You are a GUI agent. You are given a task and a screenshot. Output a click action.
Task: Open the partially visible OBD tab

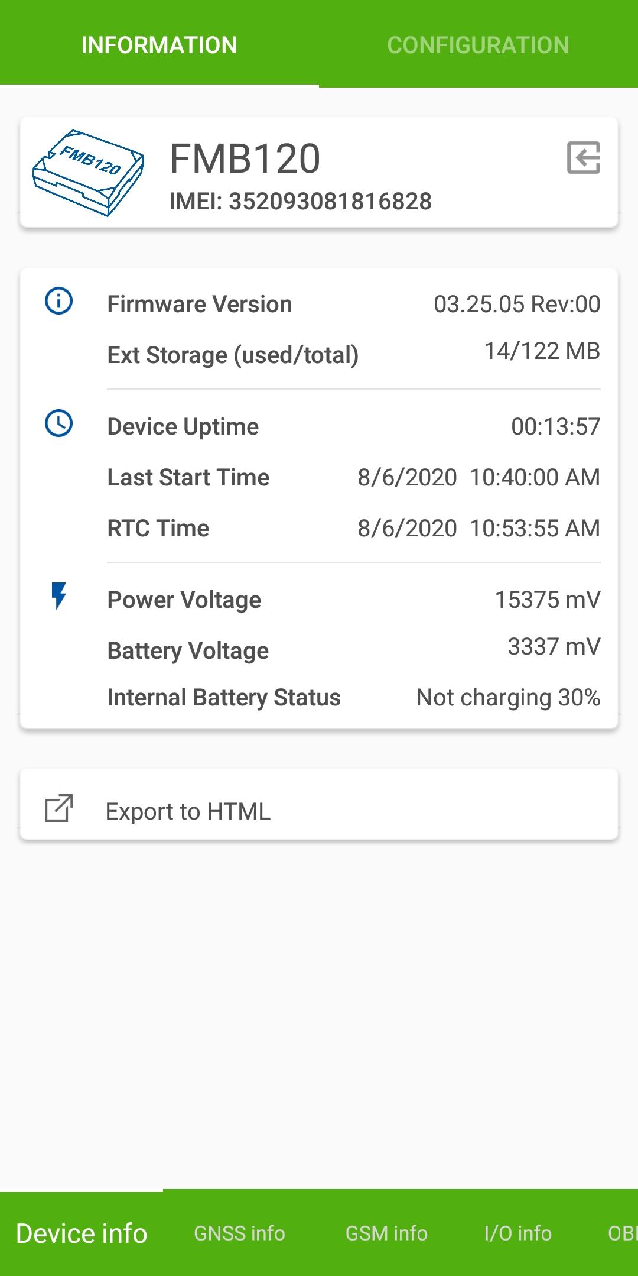(622, 1233)
